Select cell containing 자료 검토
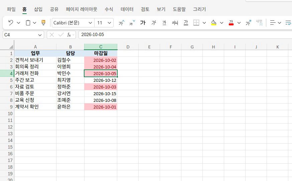 [35, 87]
